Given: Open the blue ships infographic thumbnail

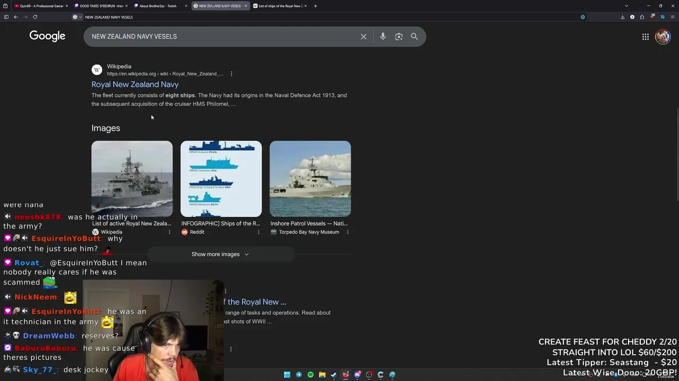Looking at the screenshot, I should tap(221, 179).
